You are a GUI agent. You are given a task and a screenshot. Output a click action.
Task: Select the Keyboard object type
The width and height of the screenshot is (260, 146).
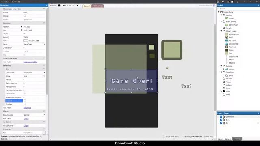tap(232, 41)
